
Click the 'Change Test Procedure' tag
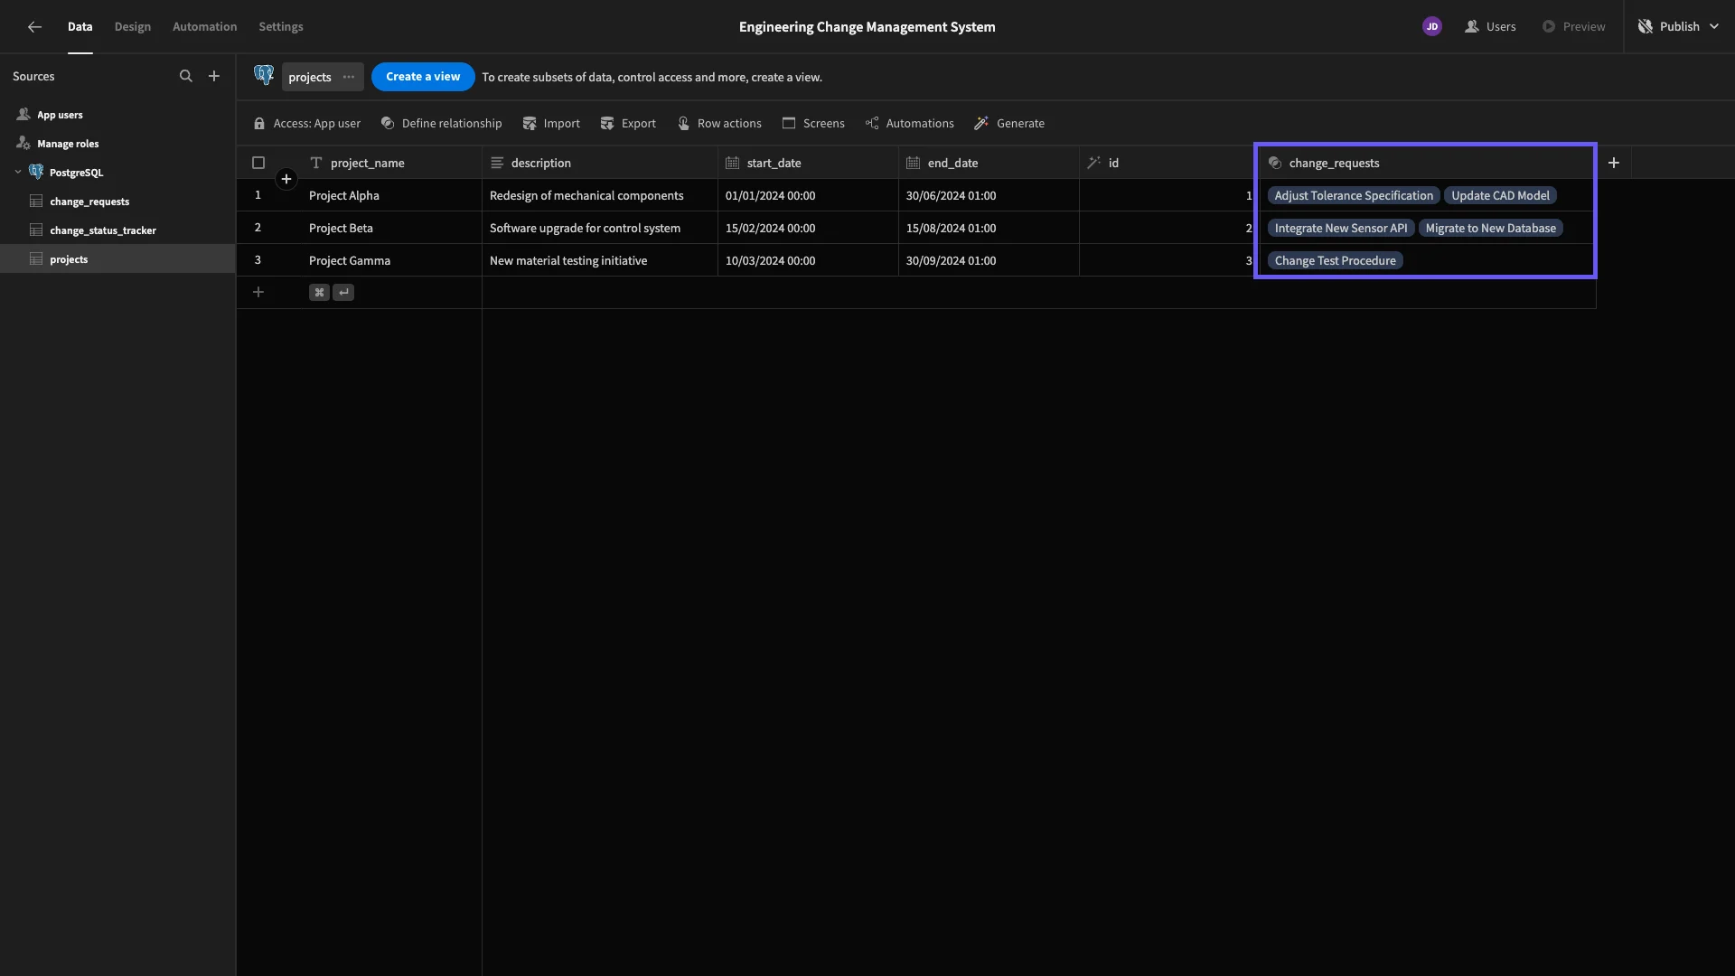(1335, 260)
